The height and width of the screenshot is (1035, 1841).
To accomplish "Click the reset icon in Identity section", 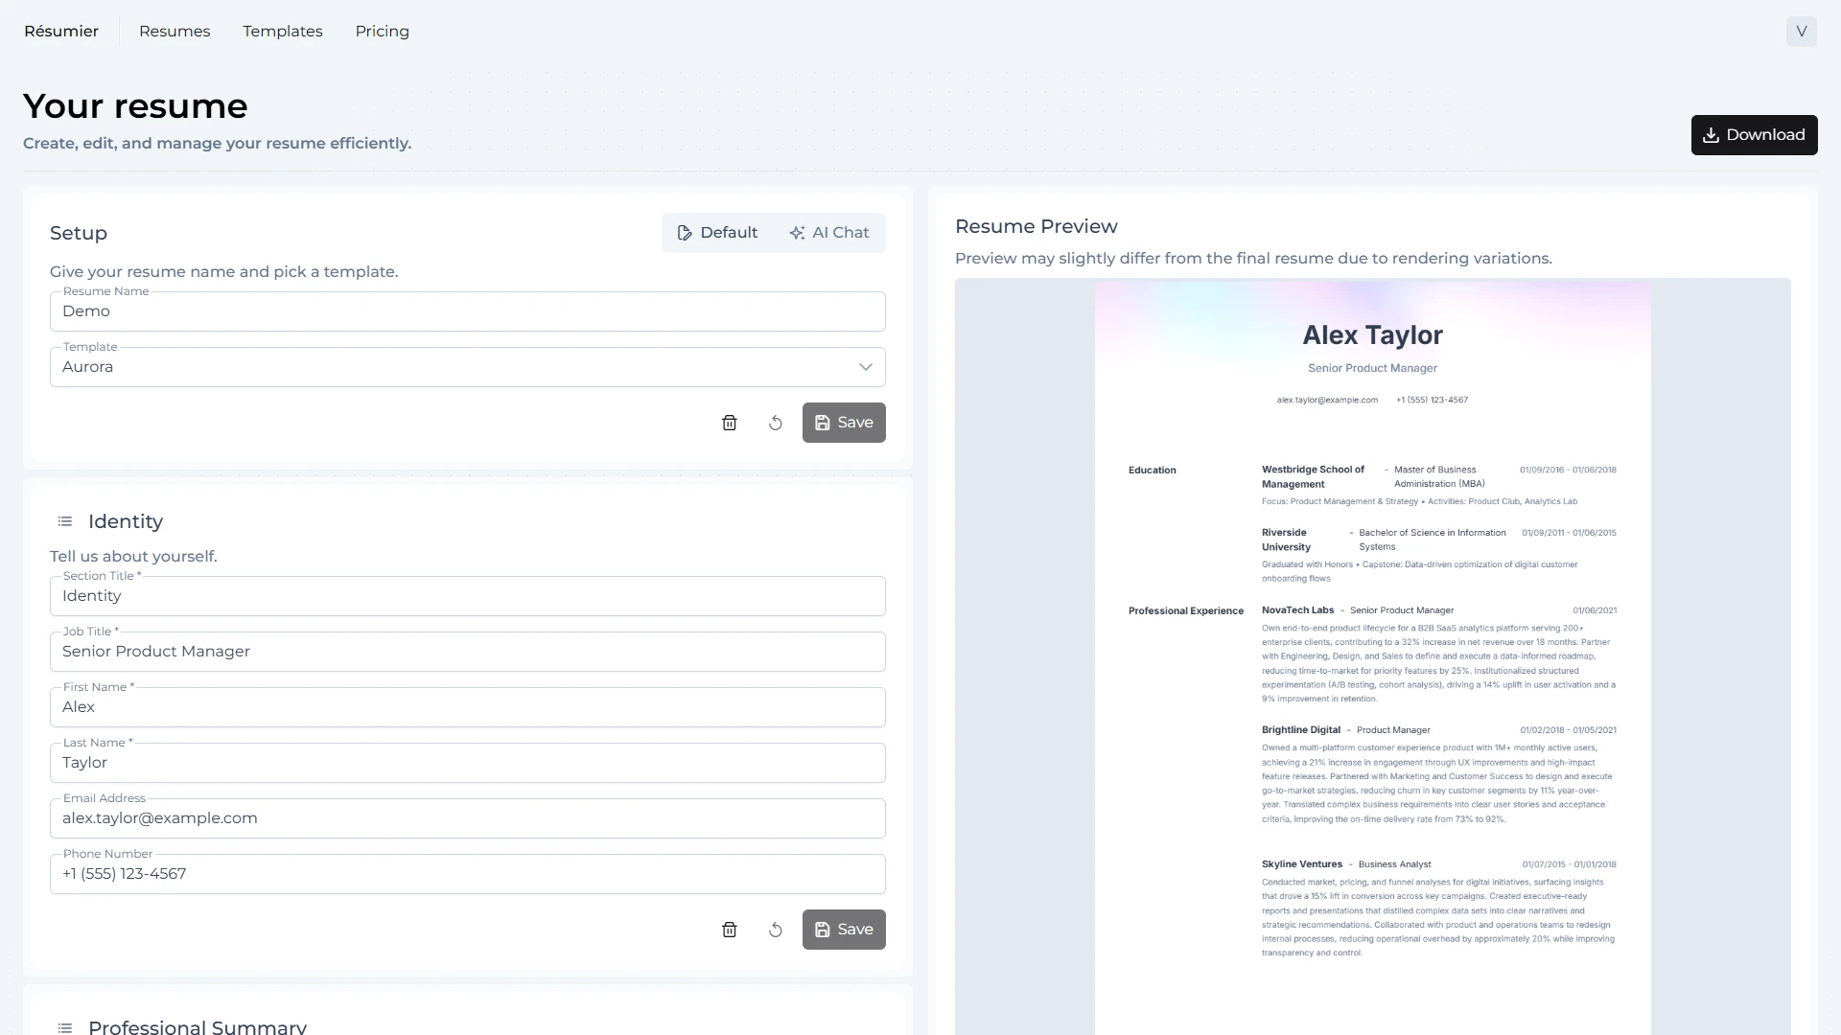I will tap(775, 930).
